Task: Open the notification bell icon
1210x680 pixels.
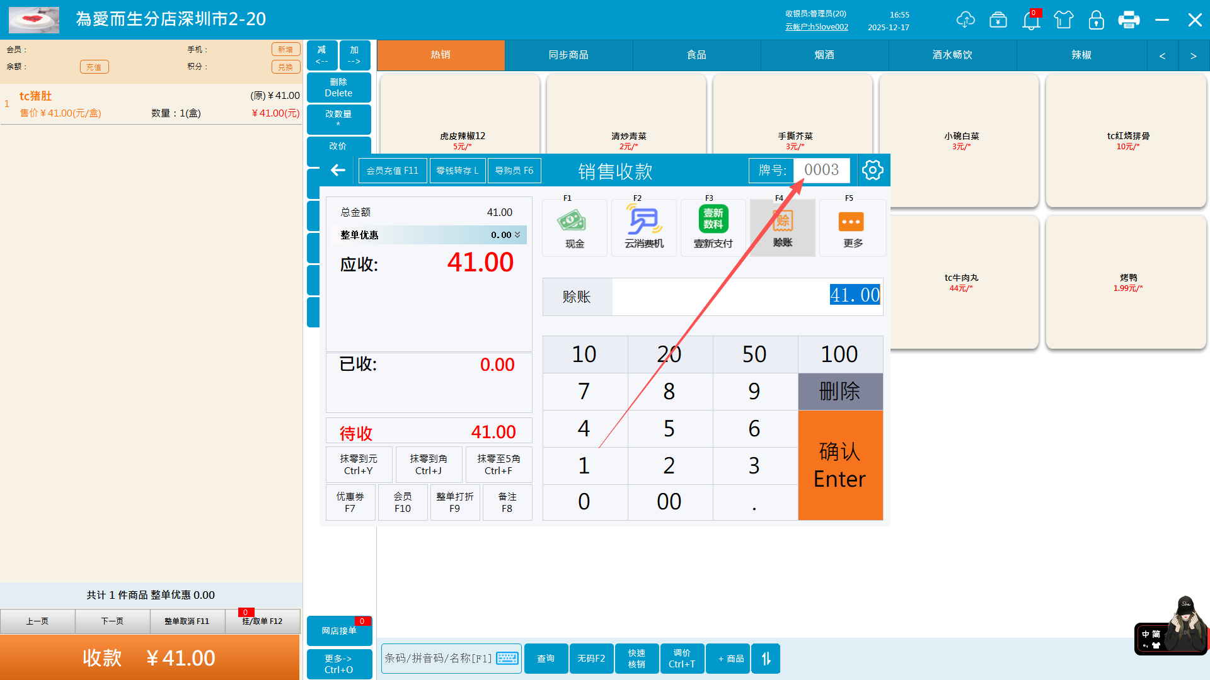Action: coord(1031,20)
